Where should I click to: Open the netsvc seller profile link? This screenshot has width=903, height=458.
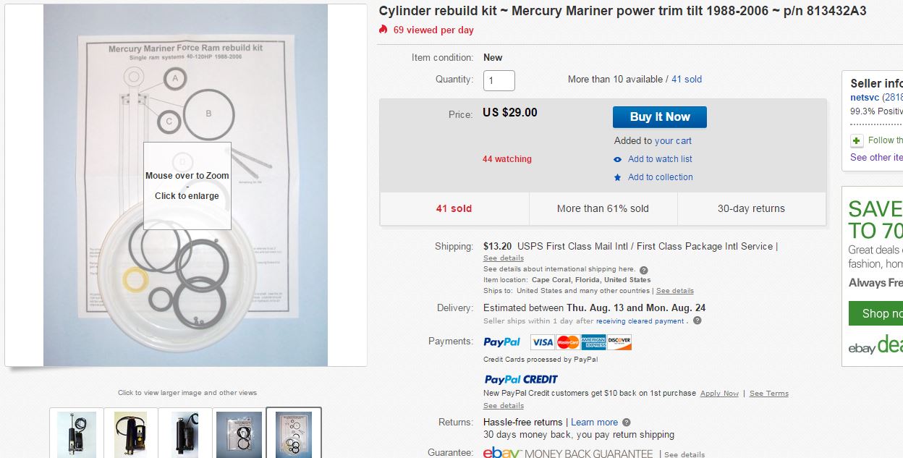point(865,98)
